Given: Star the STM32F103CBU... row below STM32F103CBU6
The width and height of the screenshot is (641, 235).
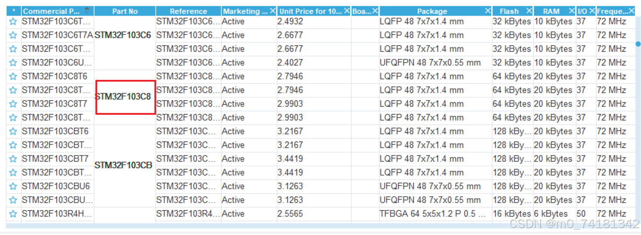Looking at the screenshot, I should click(x=13, y=200).
